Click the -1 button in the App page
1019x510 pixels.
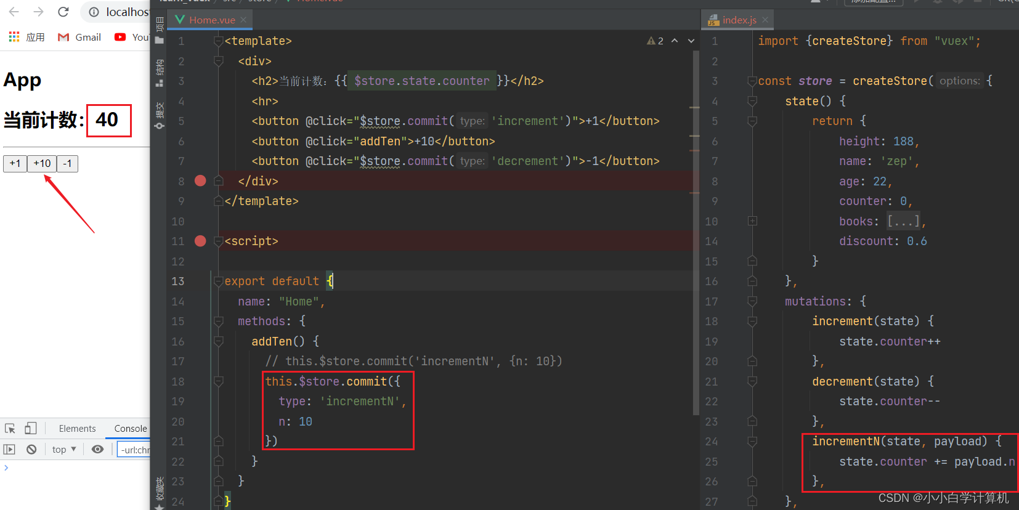point(67,163)
